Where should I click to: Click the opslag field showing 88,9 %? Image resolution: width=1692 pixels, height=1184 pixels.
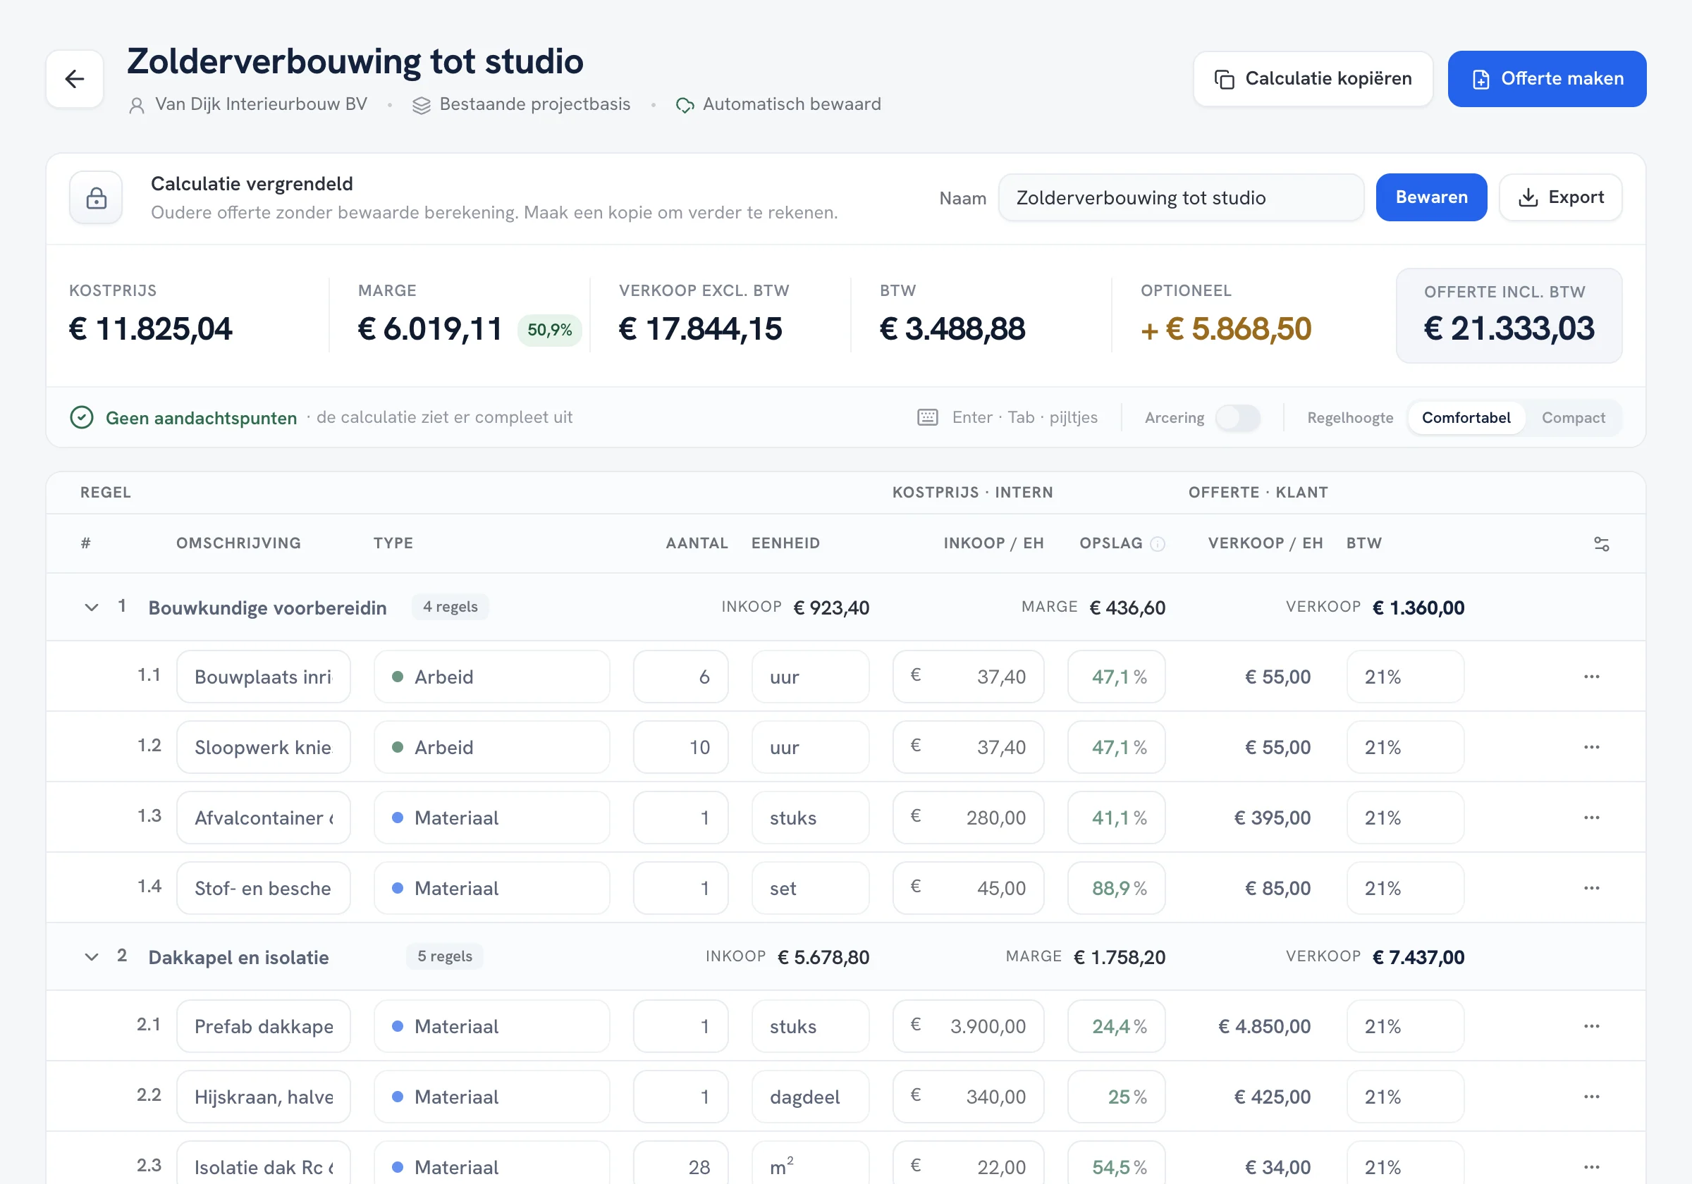[1116, 888]
